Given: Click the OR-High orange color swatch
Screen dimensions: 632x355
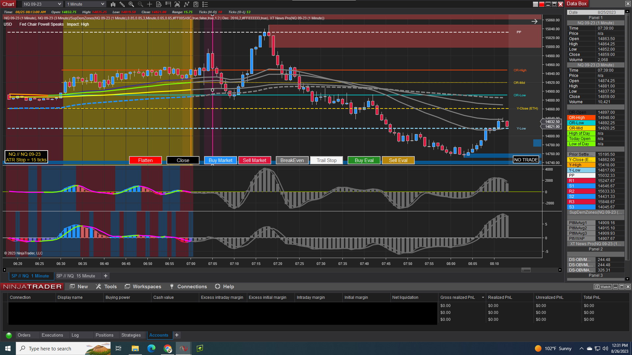Looking at the screenshot, I should coord(581,118).
